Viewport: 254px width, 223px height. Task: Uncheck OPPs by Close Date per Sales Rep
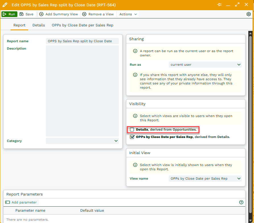click(132, 137)
